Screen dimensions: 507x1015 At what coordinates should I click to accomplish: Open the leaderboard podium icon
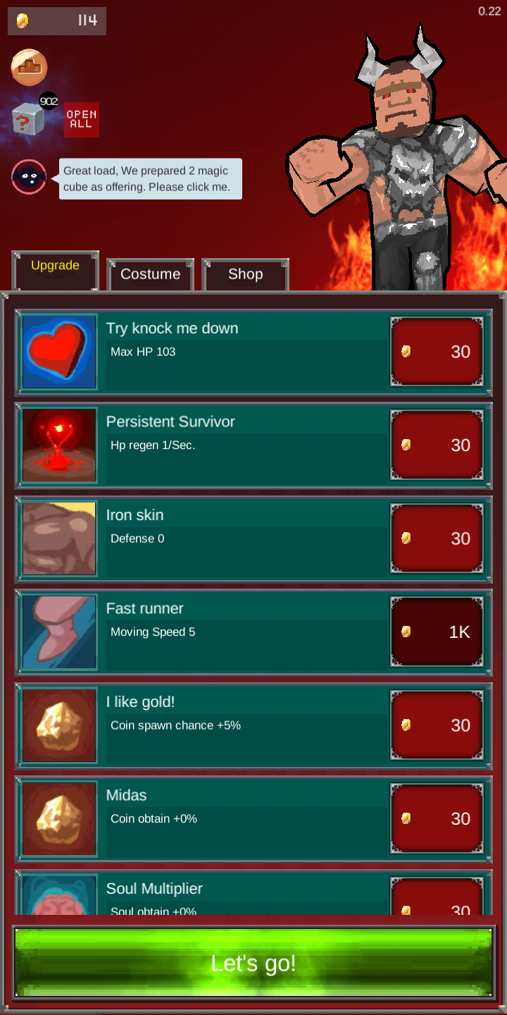(x=29, y=67)
